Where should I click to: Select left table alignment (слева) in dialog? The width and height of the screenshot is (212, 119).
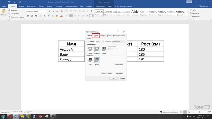click(90, 49)
